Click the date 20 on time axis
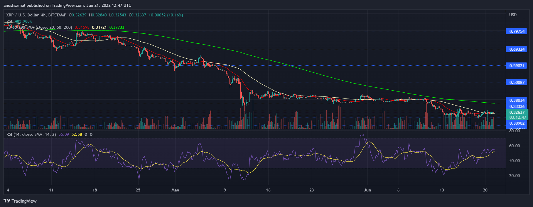Image resolution: width=533 pixels, height=207 pixels. [485, 190]
